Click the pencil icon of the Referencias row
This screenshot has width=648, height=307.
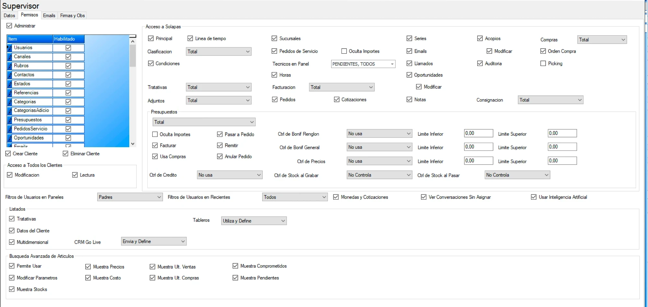coord(10,93)
